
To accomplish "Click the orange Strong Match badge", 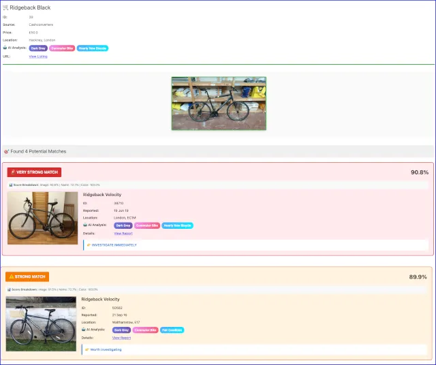I will tap(27, 276).
